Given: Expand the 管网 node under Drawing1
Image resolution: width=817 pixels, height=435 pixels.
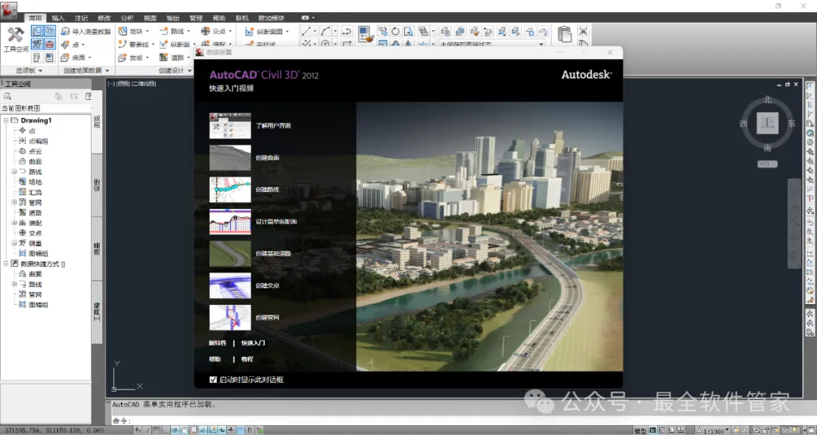Looking at the screenshot, I should click(x=14, y=202).
